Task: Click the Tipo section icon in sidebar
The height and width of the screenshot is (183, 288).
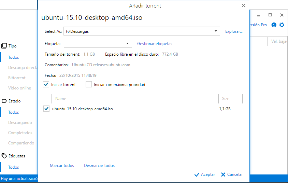Action: pos(4,46)
